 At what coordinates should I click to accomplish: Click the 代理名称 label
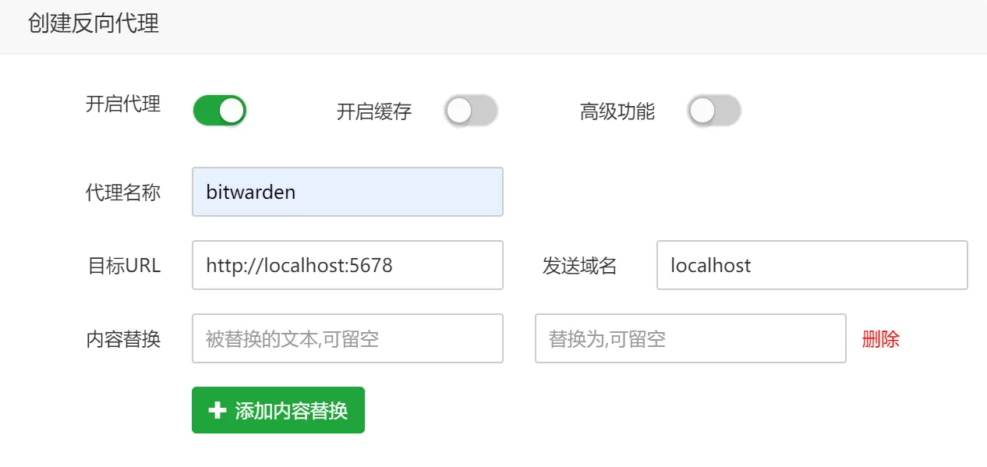click(123, 193)
